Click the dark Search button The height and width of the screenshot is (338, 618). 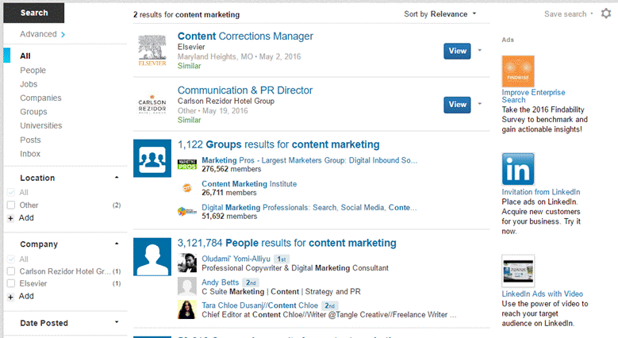tap(34, 13)
